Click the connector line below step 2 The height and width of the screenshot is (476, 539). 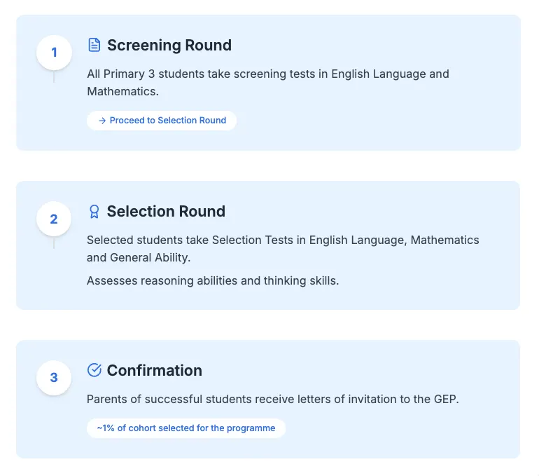point(54,243)
